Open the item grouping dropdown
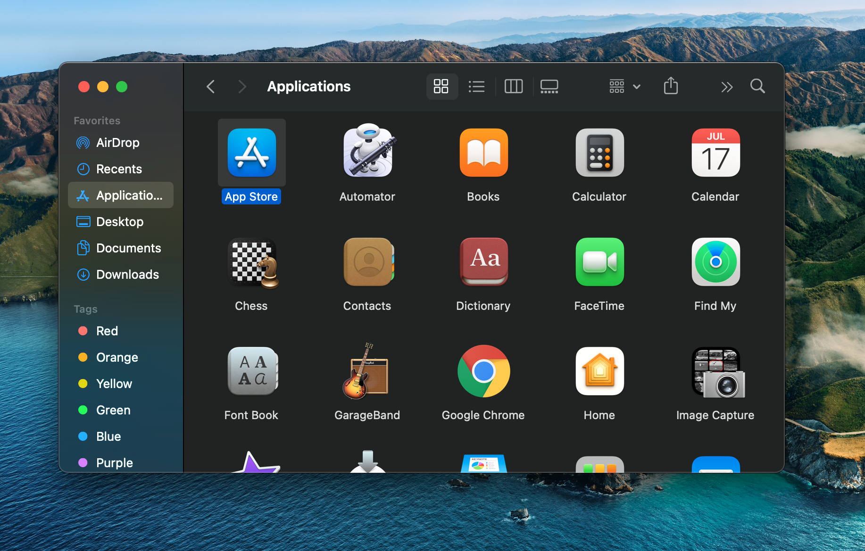This screenshot has width=865, height=551. [624, 86]
